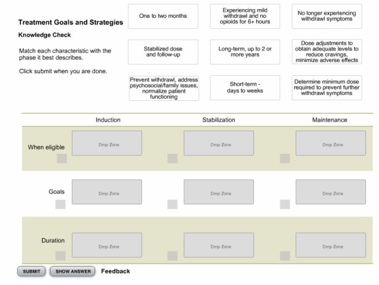Select the 'One to two months' card

point(163,16)
